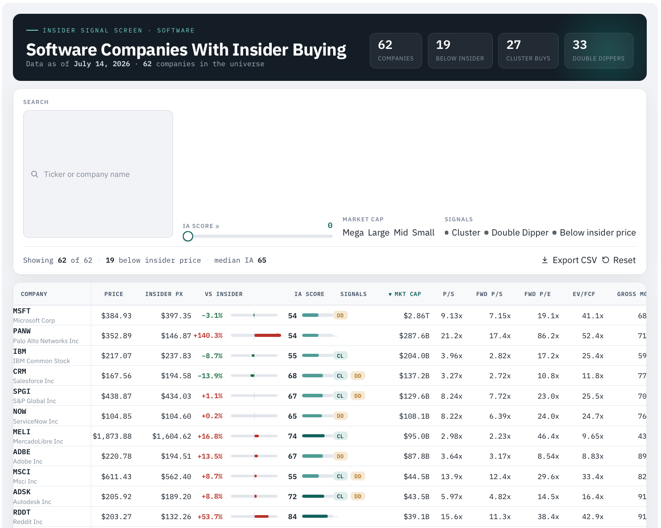Sort by the Company column header
The width and height of the screenshot is (661, 528).
click(34, 294)
